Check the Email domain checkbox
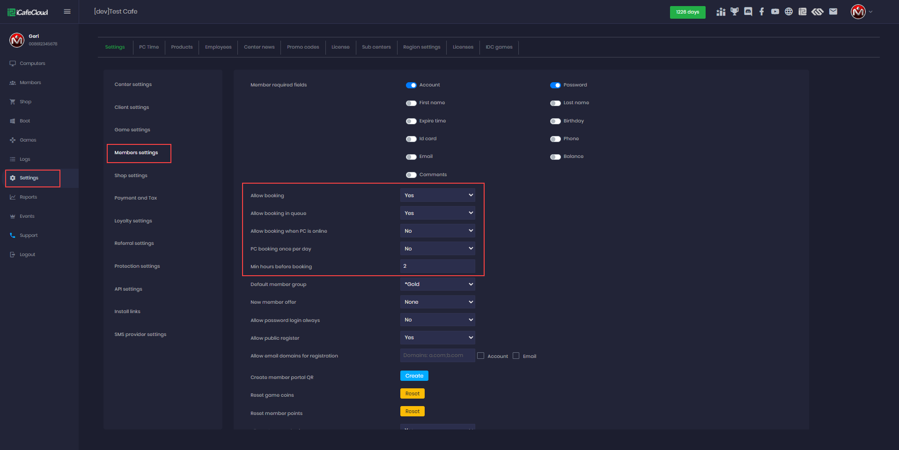The image size is (899, 450). click(516, 356)
